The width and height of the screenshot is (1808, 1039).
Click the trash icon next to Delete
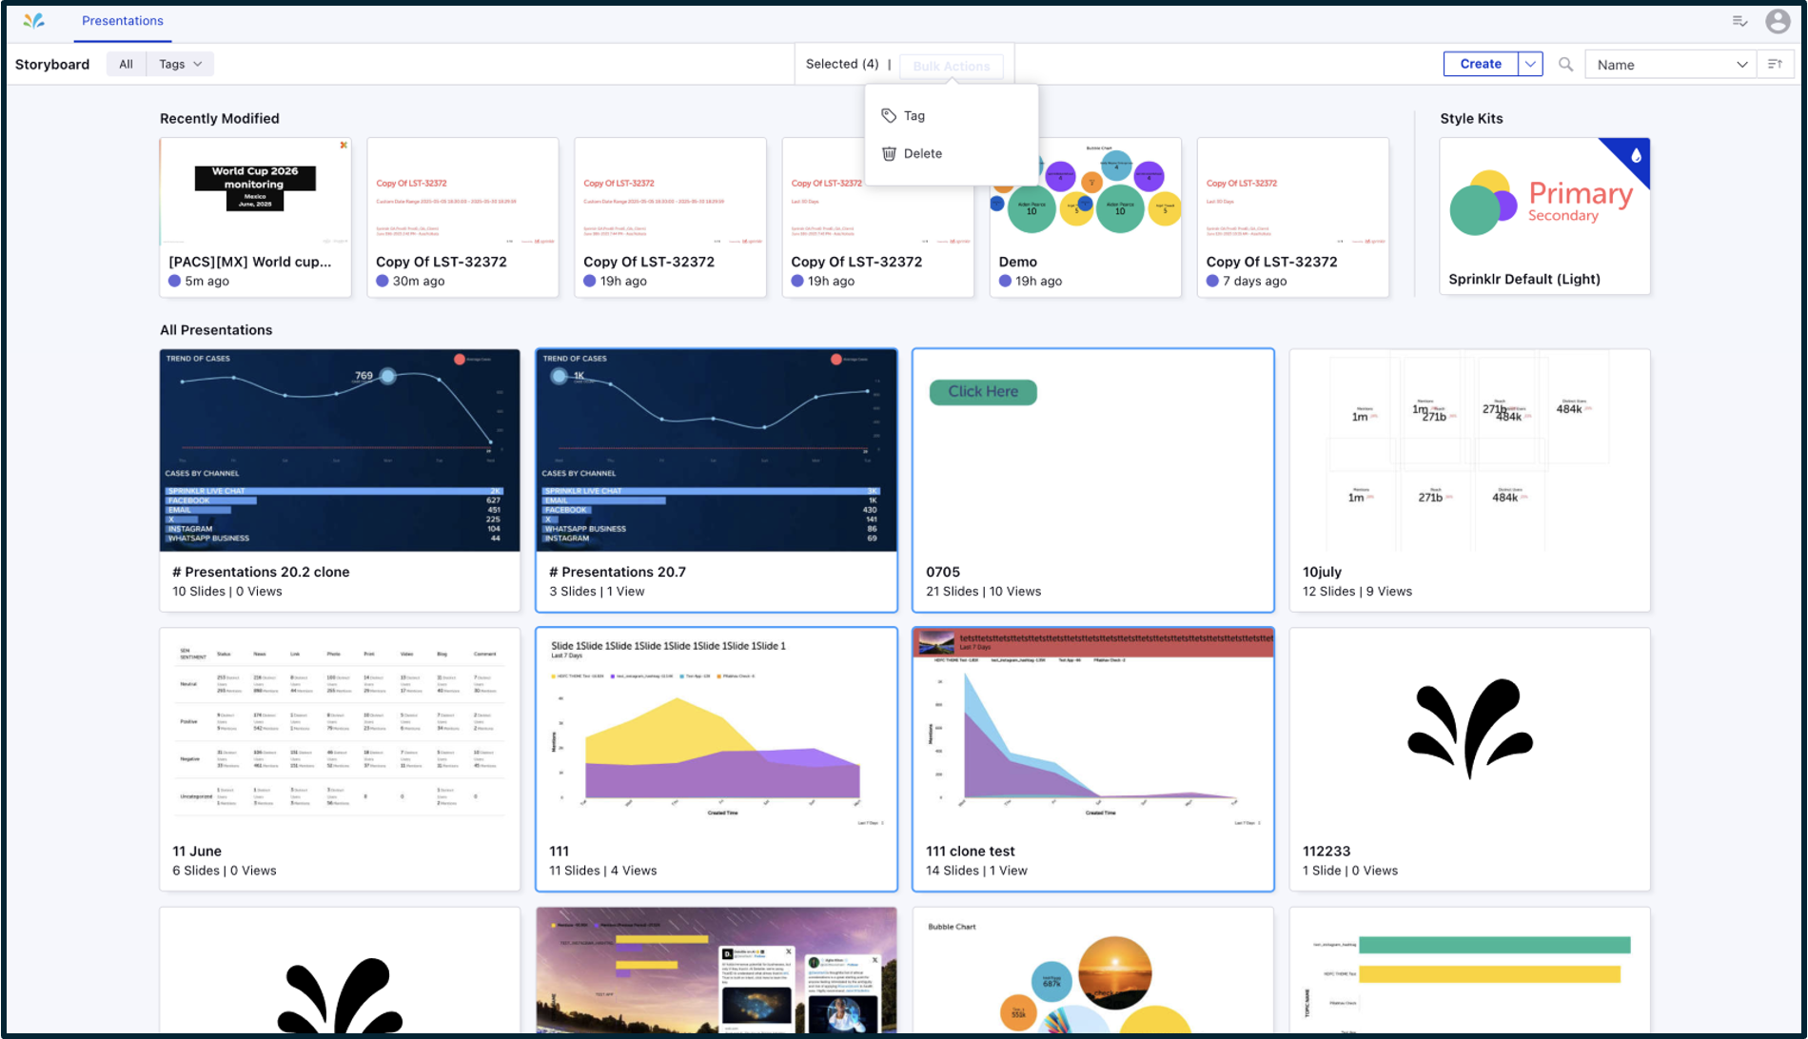(x=889, y=153)
